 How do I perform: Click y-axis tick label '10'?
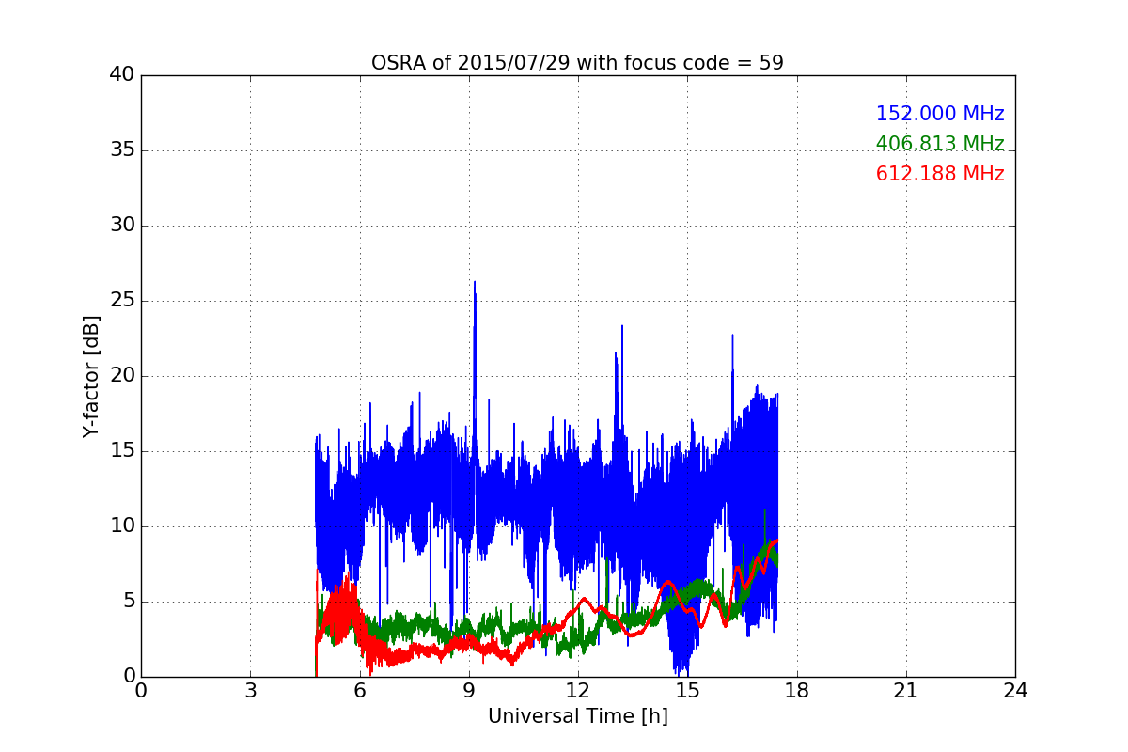[x=122, y=526]
